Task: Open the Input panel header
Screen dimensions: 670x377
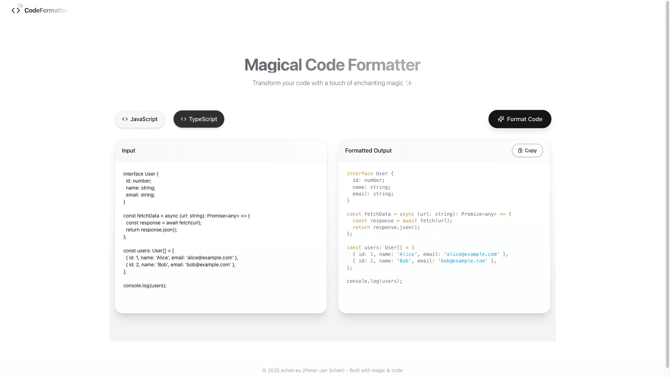Action: (x=128, y=150)
